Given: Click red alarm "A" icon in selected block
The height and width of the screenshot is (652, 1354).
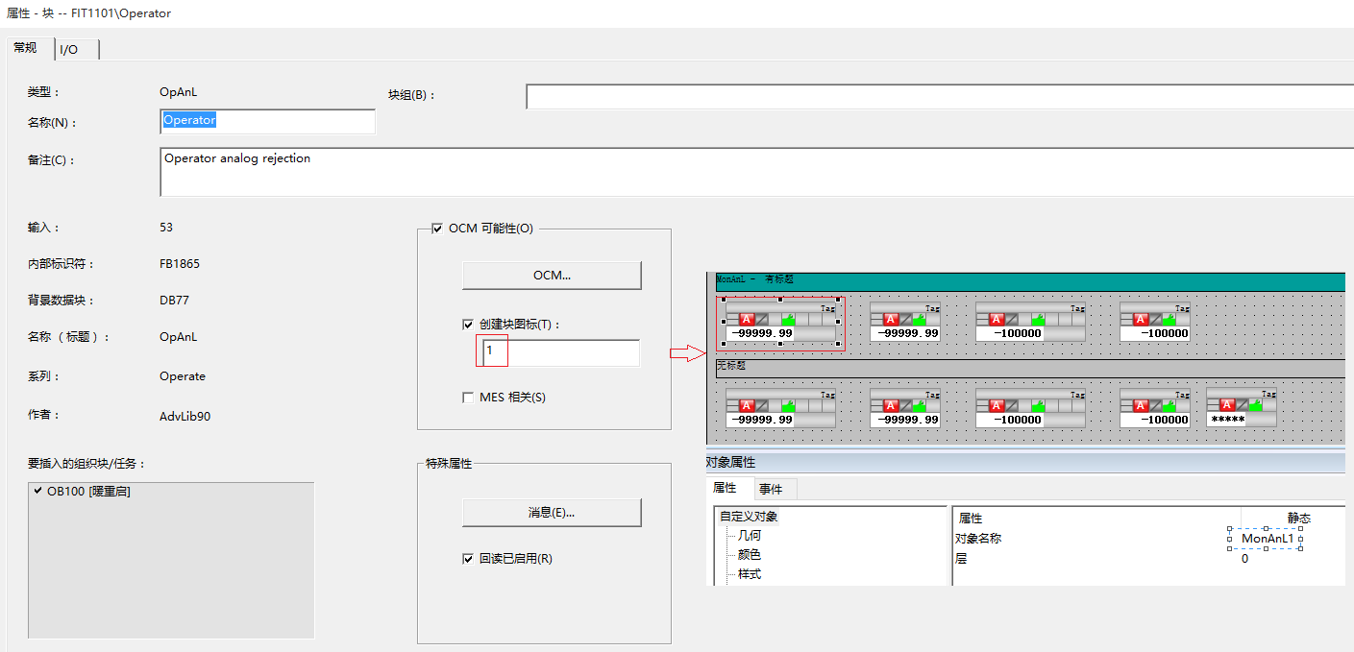Looking at the screenshot, I should [747, 319].
